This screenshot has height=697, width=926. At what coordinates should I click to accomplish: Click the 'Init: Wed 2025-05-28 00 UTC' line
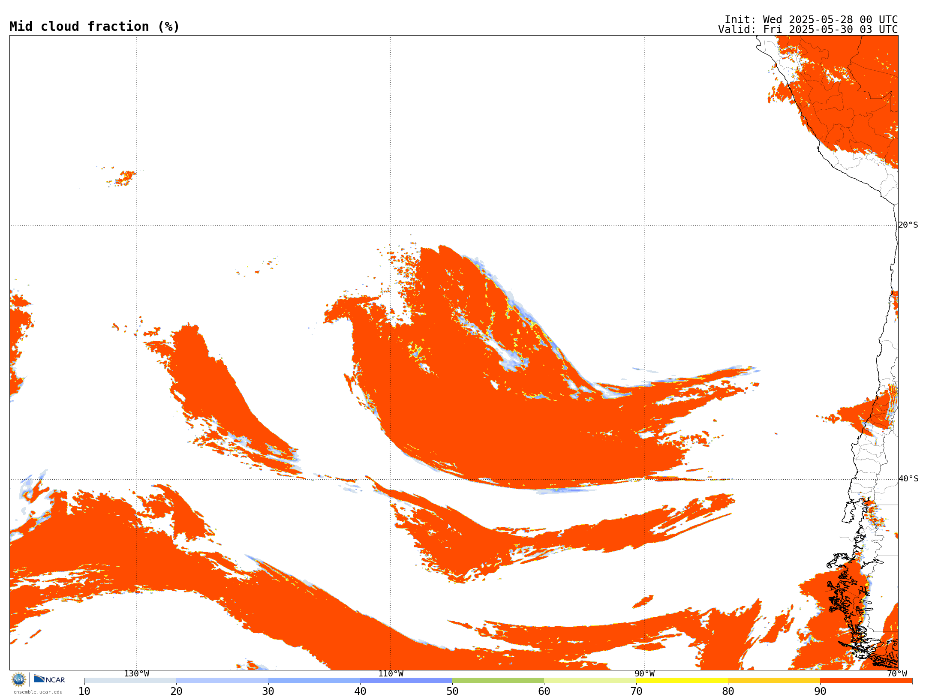[x=811, y=20]
